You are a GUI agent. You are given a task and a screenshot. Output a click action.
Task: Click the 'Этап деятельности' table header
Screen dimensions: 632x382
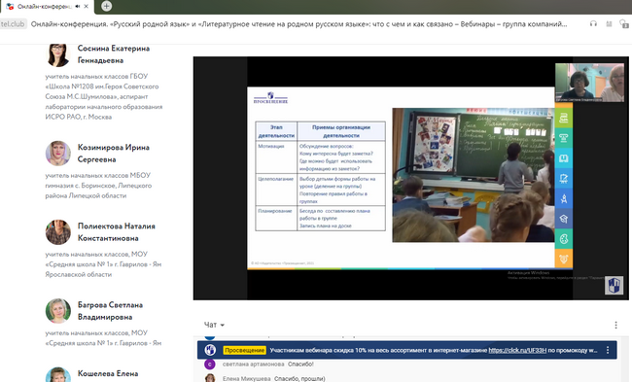click(276, 131)
